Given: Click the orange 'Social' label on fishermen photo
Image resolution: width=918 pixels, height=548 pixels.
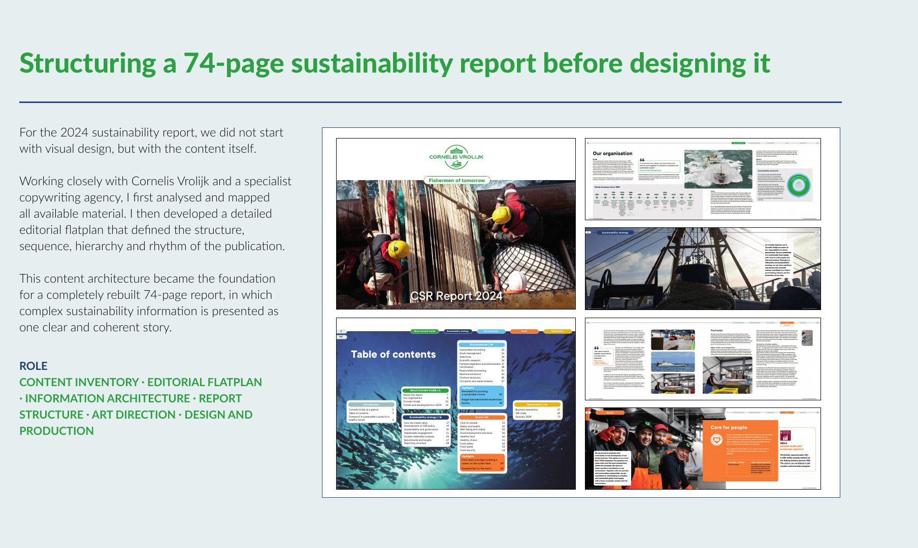Looking at the screenshot, I should pyautogui.click(x=610, y=413).
